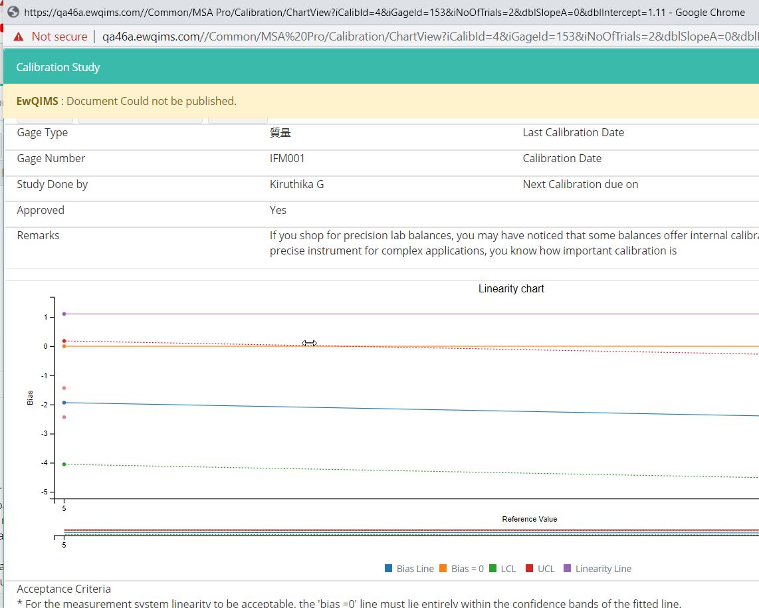
Task: Open the Not secure site information label
Action: [60, 37]
